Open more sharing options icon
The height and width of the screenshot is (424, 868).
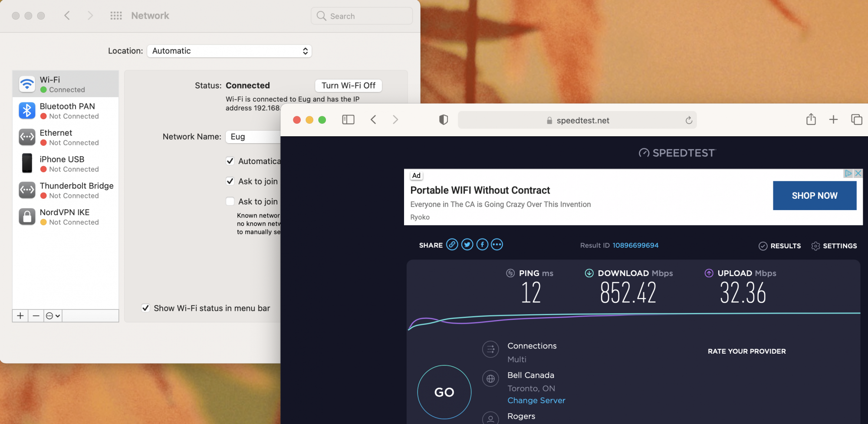tap(497, 245)
